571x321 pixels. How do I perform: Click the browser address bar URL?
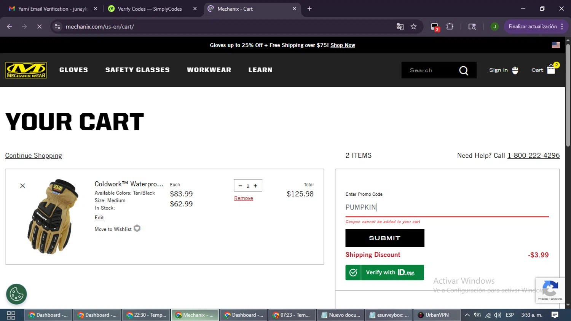(x=100, y=27)
